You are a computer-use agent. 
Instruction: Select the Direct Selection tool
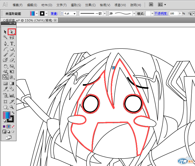tap(12, 32)
